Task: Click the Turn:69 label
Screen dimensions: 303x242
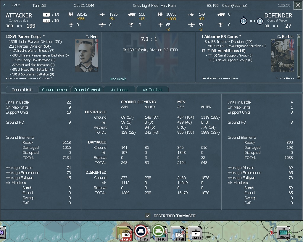Action: [x=39, y=5]
